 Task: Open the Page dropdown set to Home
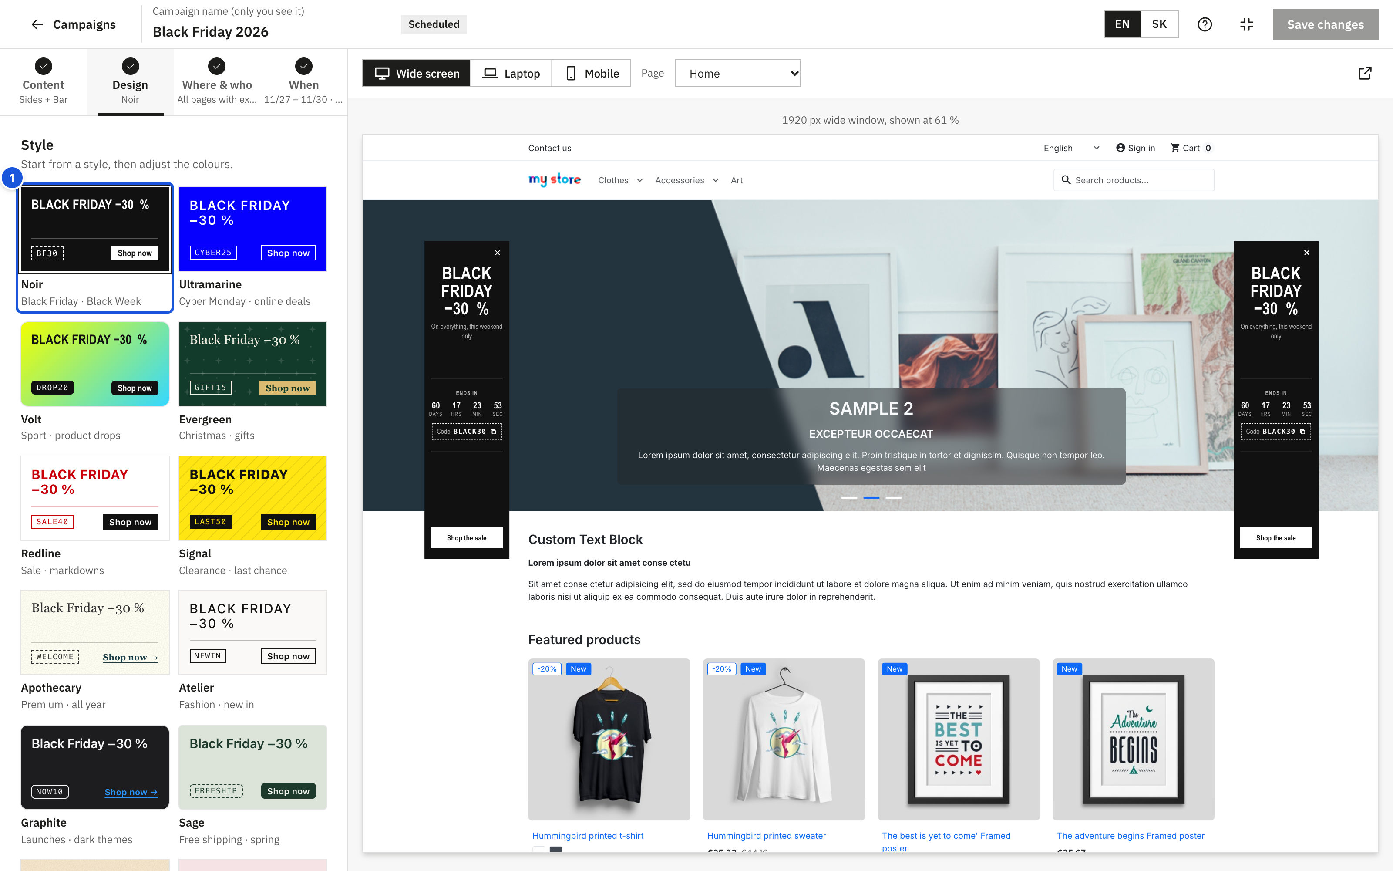coord(737,73)
